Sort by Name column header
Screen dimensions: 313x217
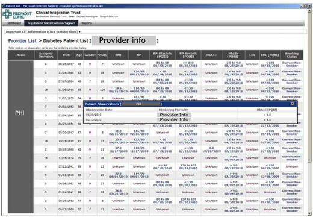point(21,55)
